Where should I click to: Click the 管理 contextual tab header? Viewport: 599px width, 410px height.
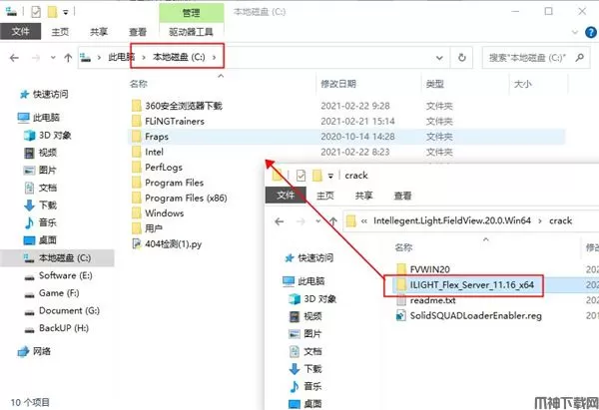pyautogui.click(x=191, y=13)
